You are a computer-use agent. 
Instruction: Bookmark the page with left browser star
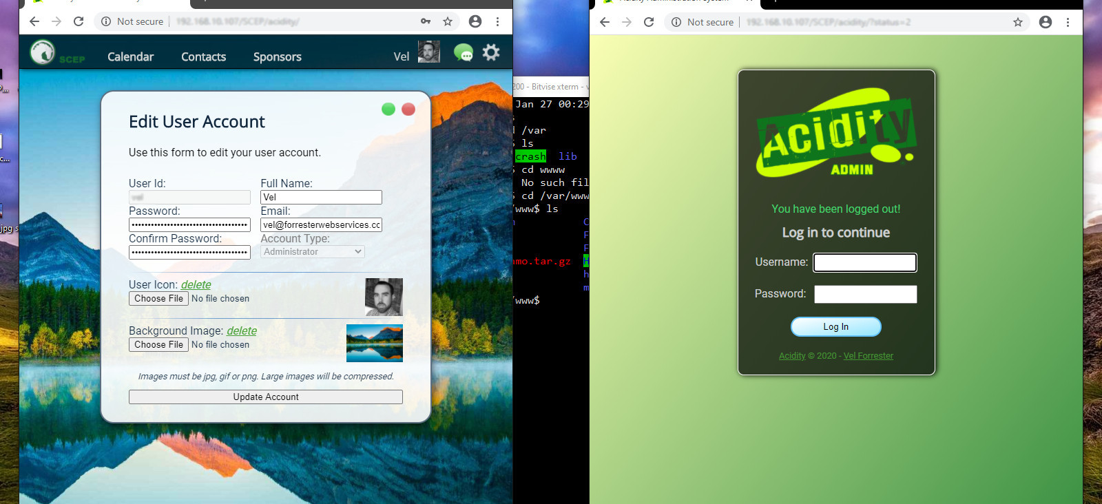[x=448, y=21]
